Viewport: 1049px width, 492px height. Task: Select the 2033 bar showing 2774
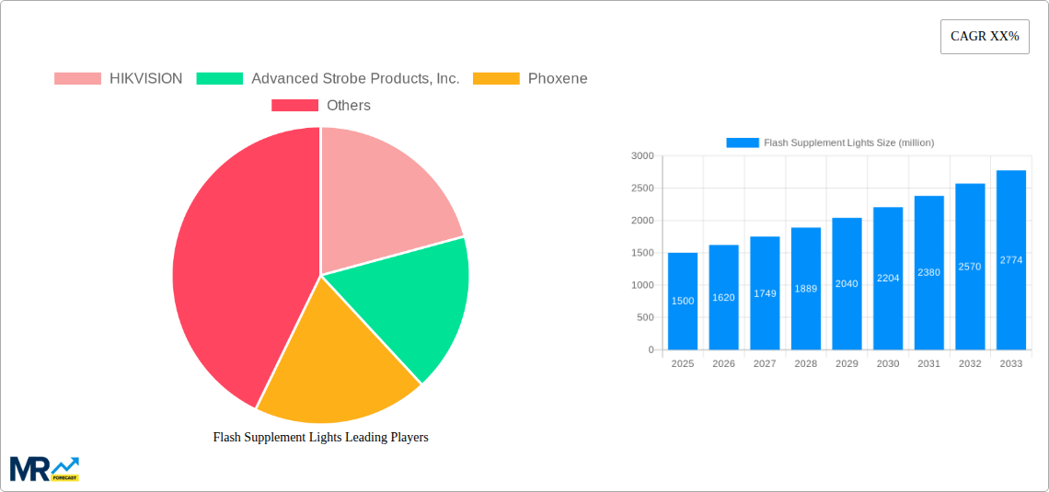pos(1011,260)
